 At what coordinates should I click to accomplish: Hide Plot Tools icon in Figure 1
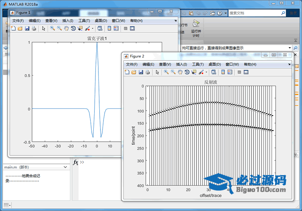[x=125, y=28]
